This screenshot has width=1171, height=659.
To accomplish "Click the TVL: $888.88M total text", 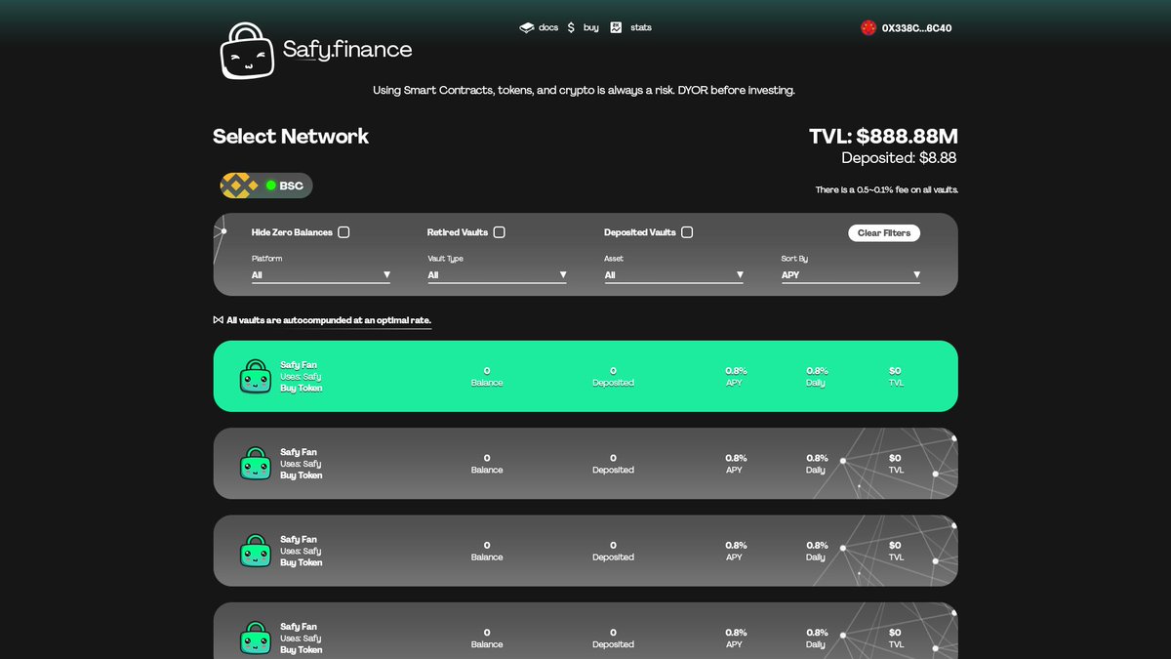I will point(883,137).
